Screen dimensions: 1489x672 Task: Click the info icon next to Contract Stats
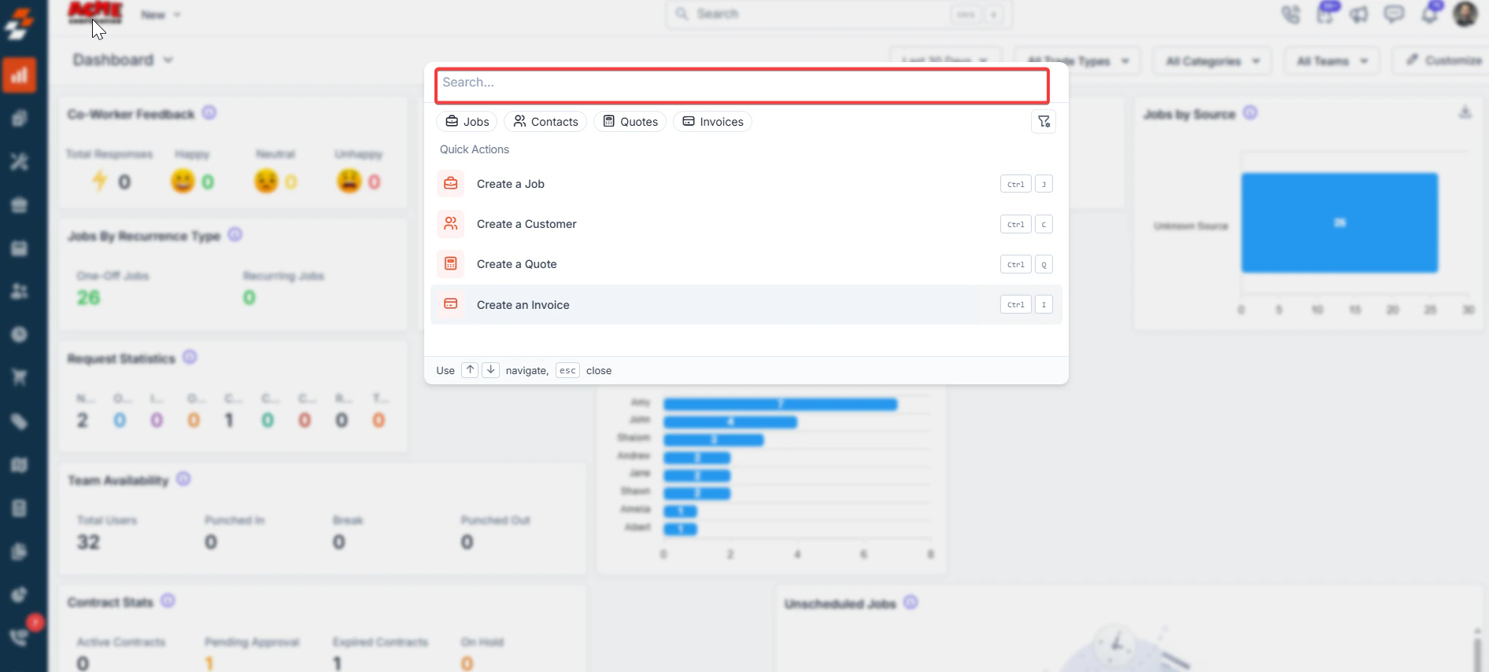[168, 601]
